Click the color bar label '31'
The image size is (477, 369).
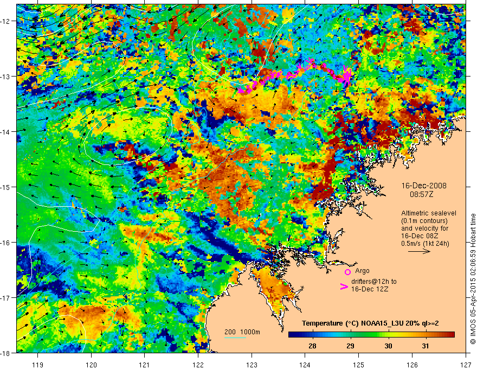coord(426,346)
